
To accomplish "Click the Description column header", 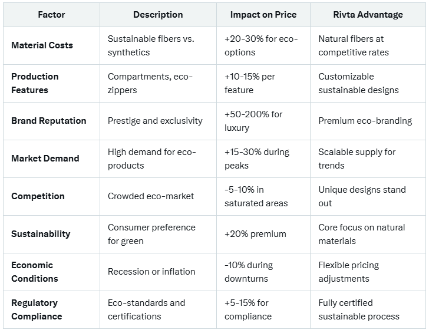I will click(x=158, y=15).
